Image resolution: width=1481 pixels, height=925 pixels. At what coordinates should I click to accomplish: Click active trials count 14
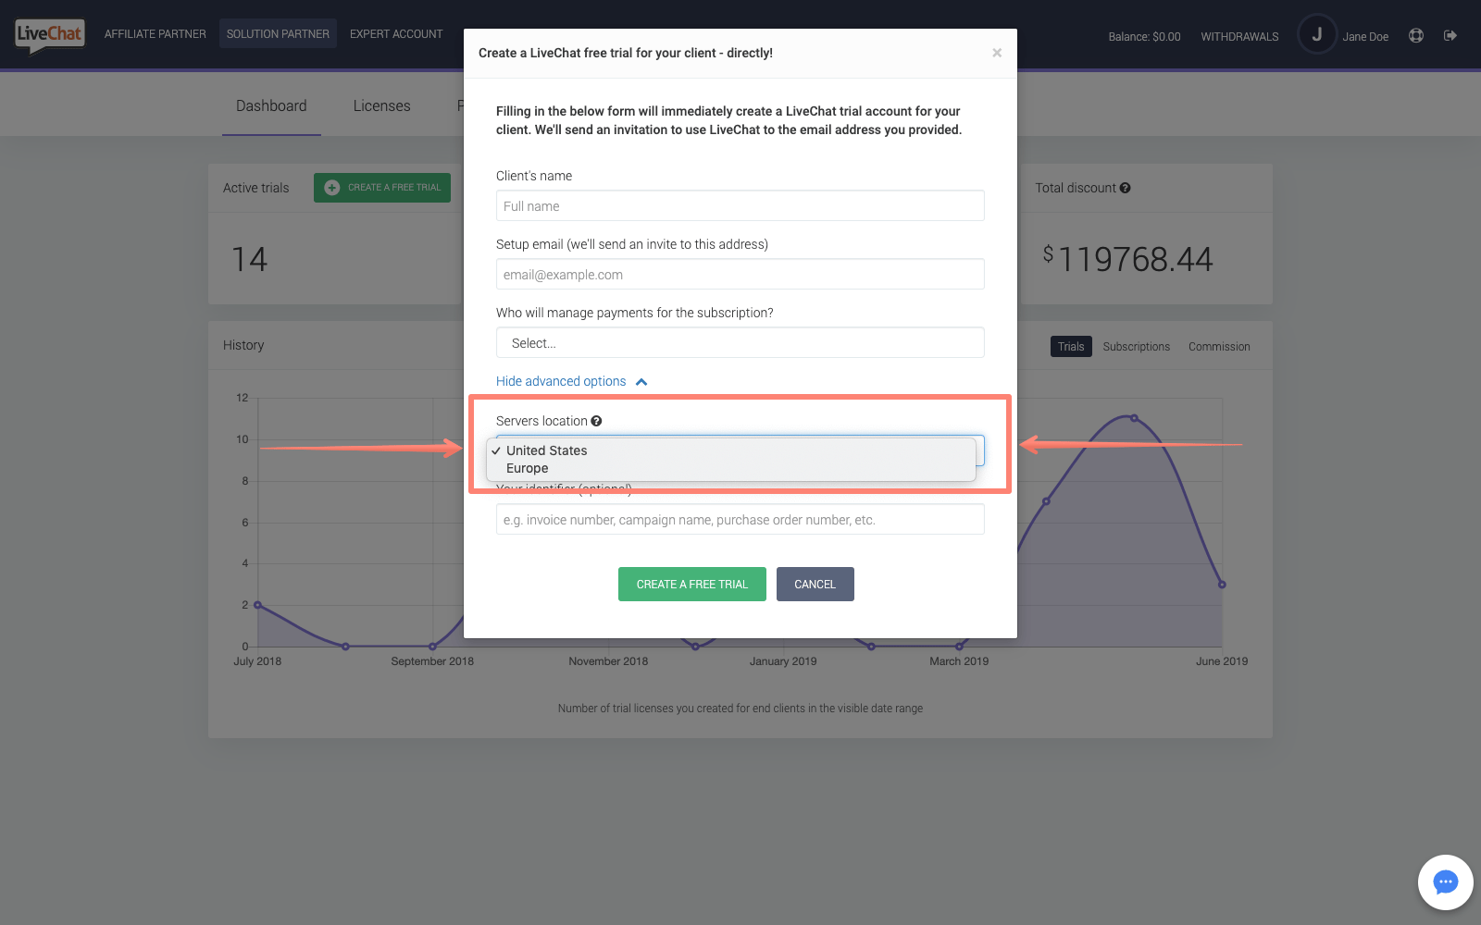(250, 259)
